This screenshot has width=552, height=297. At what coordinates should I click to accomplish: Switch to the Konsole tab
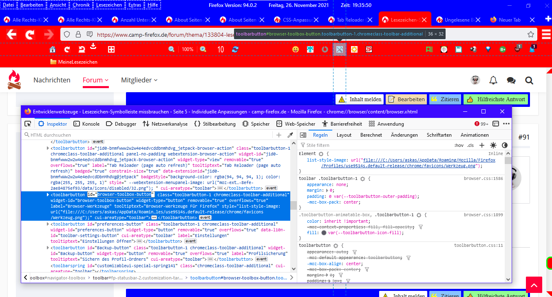86,124
